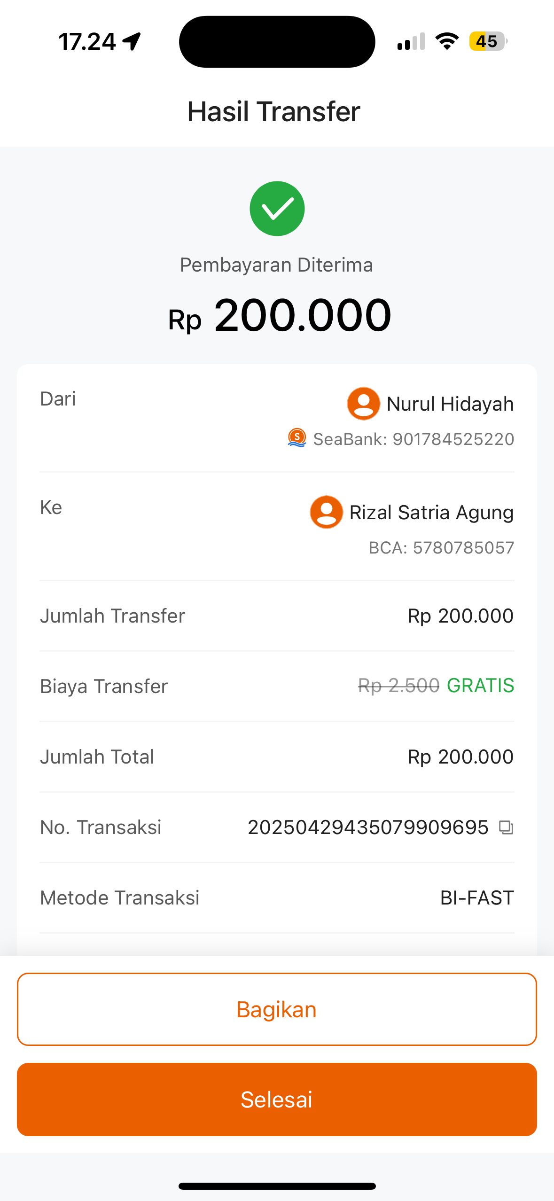Tap the home indicator bar

(277, 1186)
